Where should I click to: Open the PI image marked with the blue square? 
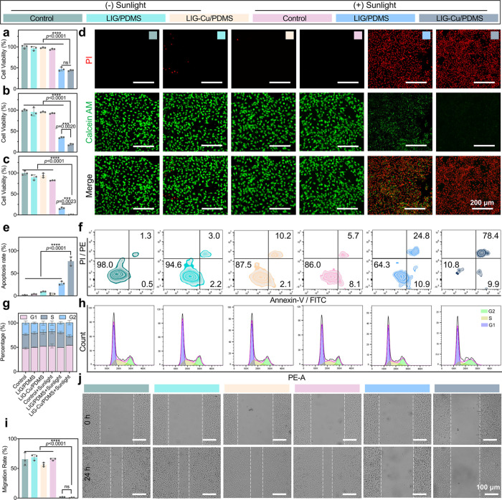(400, 59)
